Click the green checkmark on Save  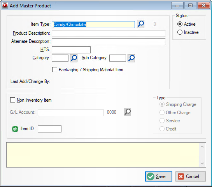pos(151,176)
